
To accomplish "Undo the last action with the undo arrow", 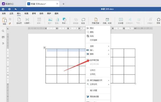I will click(16, 9).
